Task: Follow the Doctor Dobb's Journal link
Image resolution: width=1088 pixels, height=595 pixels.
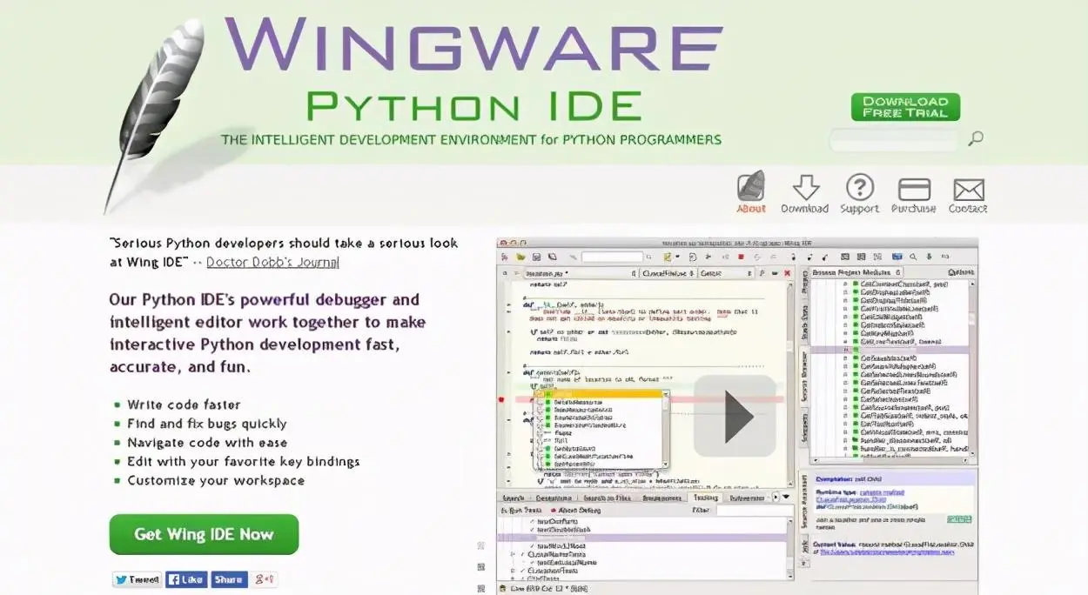Action: tap(272, 262)
